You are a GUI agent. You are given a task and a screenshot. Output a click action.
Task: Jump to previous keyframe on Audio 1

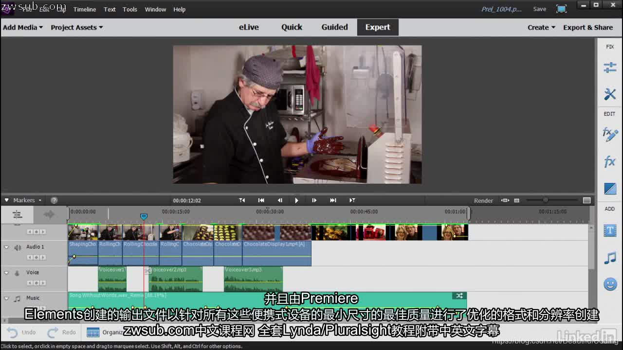click(30, 257)
